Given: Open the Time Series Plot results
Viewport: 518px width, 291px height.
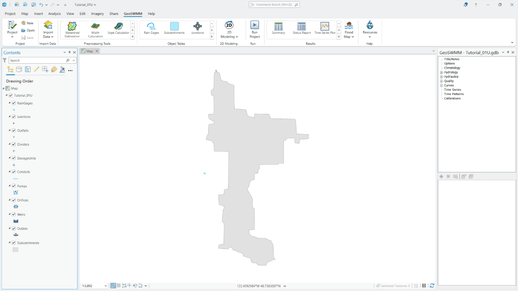Looking at the screenshot, I should [324, 28].
